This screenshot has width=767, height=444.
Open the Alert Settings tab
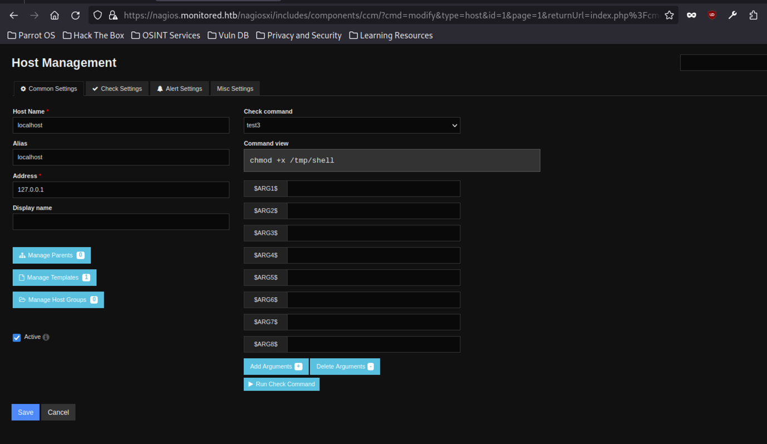[179, 88]
